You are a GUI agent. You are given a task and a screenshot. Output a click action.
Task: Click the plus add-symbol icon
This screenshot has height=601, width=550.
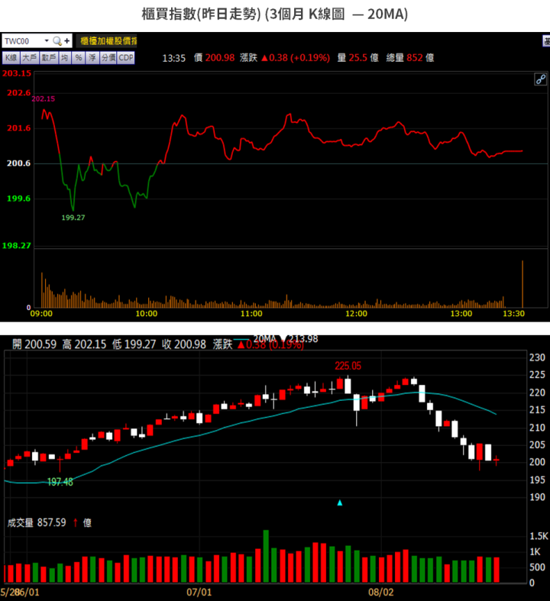(x=67, y=41)
